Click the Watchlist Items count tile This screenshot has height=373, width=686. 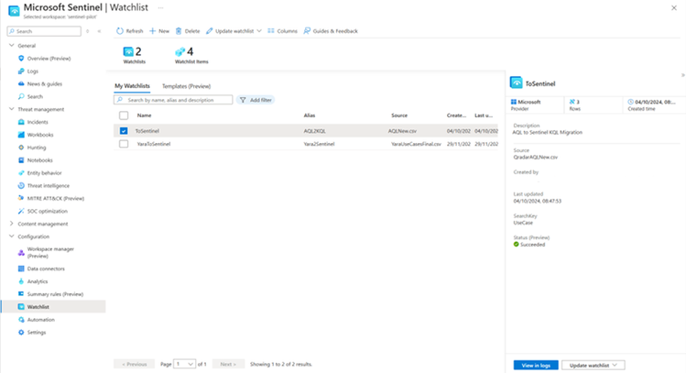(x=191, y=56)
